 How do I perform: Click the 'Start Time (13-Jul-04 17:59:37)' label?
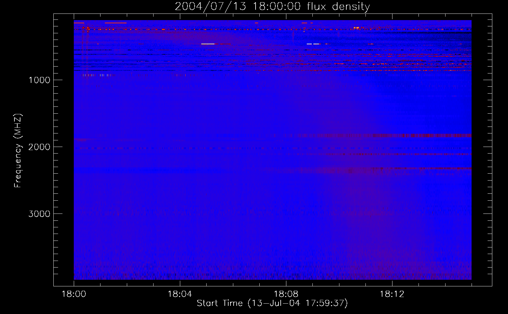point(272,303)
